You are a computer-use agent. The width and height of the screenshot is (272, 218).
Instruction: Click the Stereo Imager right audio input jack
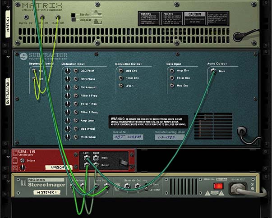click(82, 186)
